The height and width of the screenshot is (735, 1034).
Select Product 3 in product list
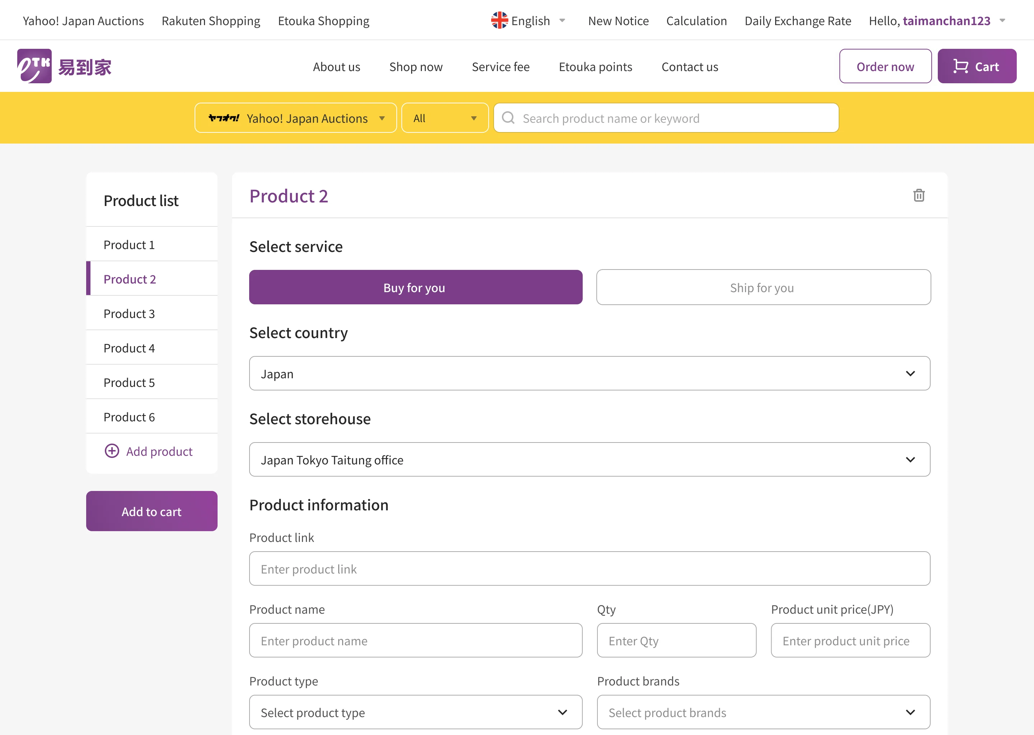(129, 313)
